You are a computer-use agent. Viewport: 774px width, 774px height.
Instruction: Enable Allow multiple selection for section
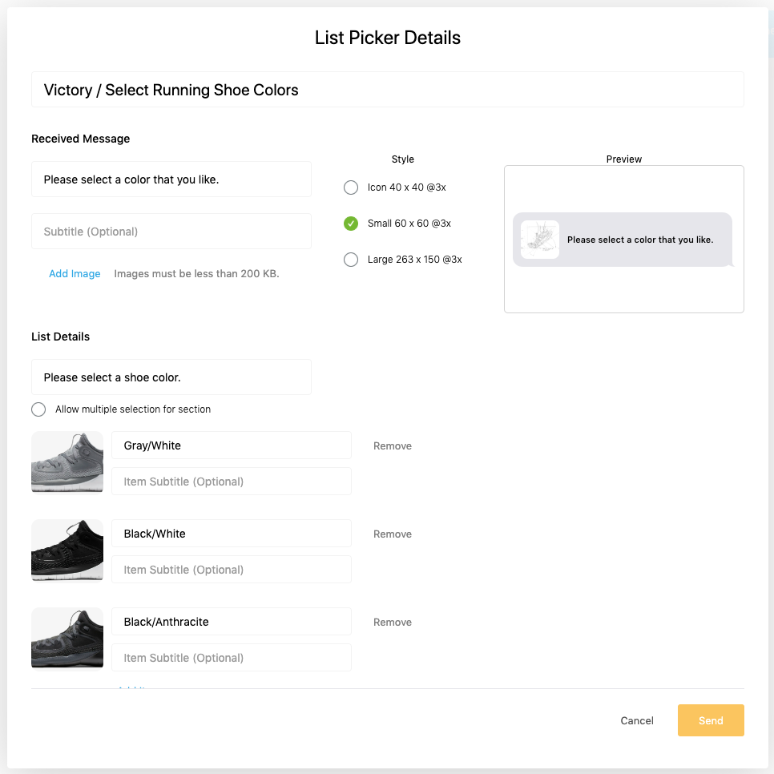38,409
